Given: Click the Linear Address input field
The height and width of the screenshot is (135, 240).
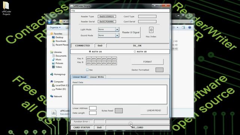Looking at the screenshot, I should coord(93,108).
